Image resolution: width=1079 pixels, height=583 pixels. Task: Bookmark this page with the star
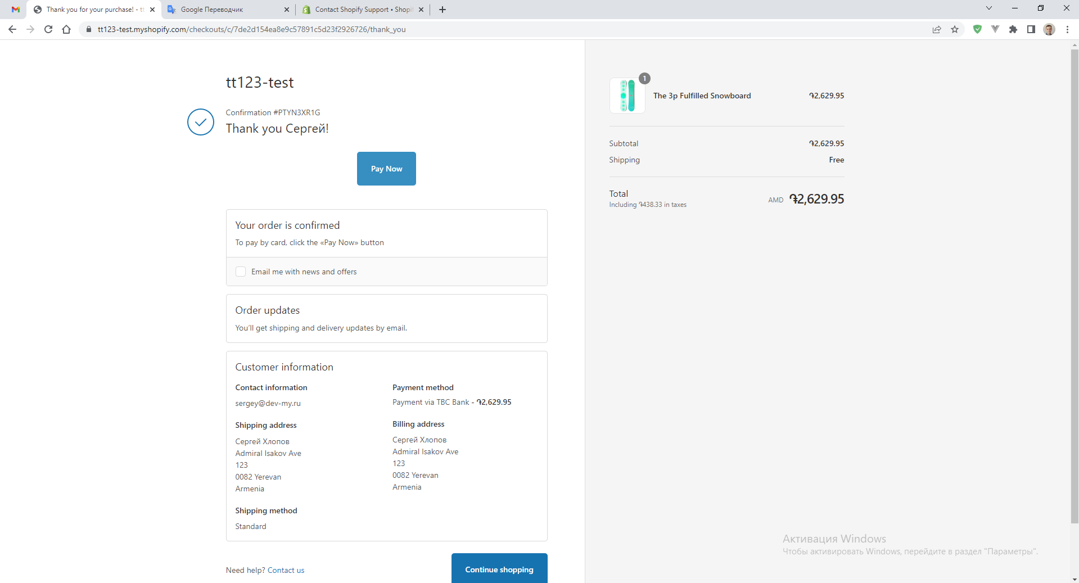click(x=955, y=29)
